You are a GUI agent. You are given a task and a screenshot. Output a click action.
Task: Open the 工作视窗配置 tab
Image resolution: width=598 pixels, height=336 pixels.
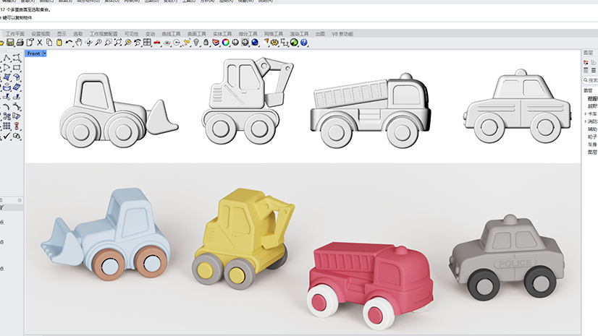click(x=104, y=34)
